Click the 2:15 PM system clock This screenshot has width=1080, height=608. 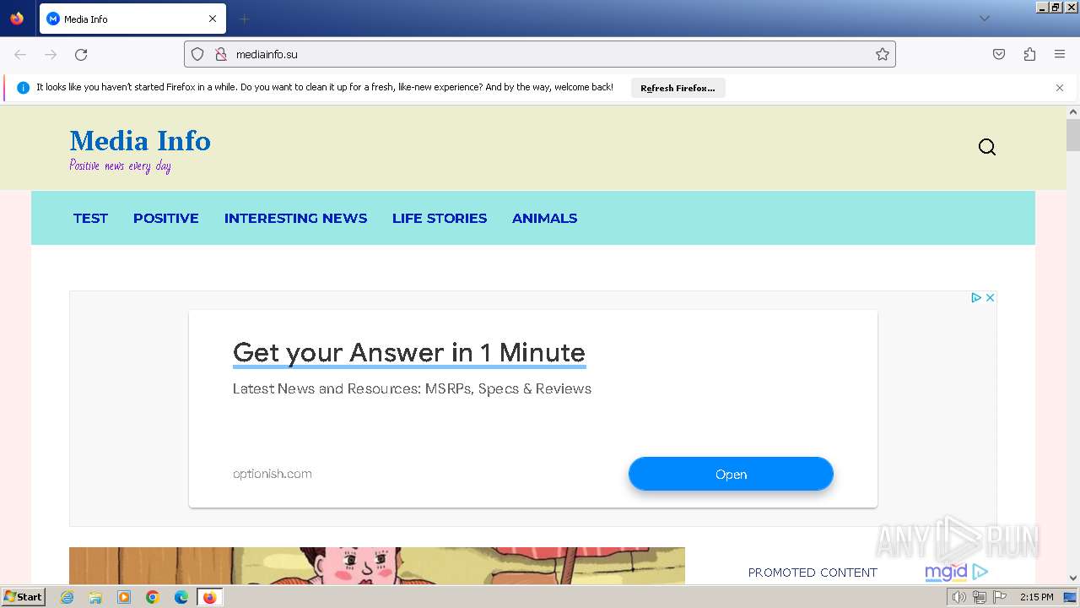(1037, 597)
